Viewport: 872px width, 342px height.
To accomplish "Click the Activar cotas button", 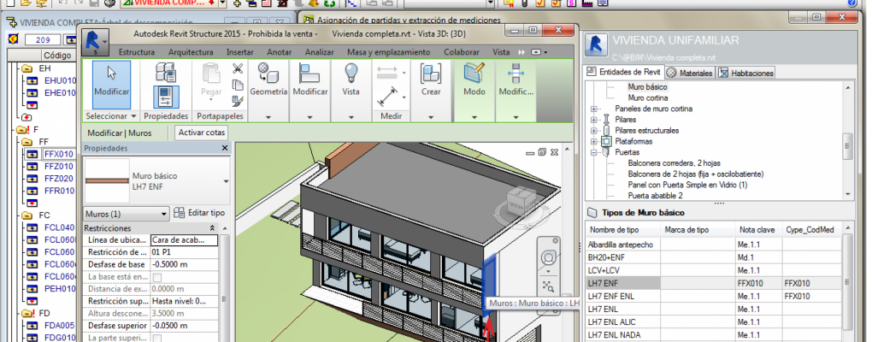I will (201, 133).
